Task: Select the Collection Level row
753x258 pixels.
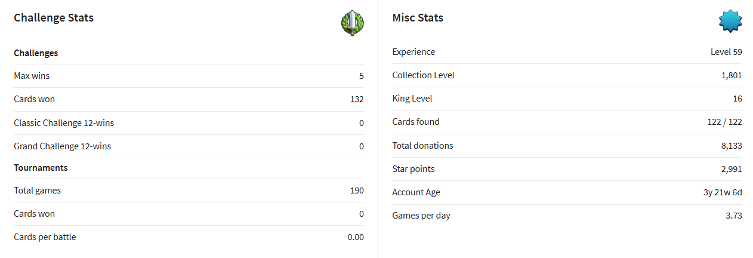Action: tap(567, 75)
